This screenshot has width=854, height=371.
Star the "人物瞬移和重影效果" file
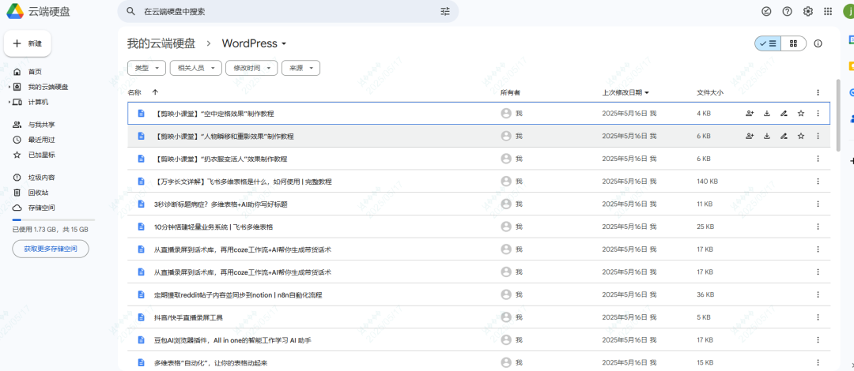[800, 136]
